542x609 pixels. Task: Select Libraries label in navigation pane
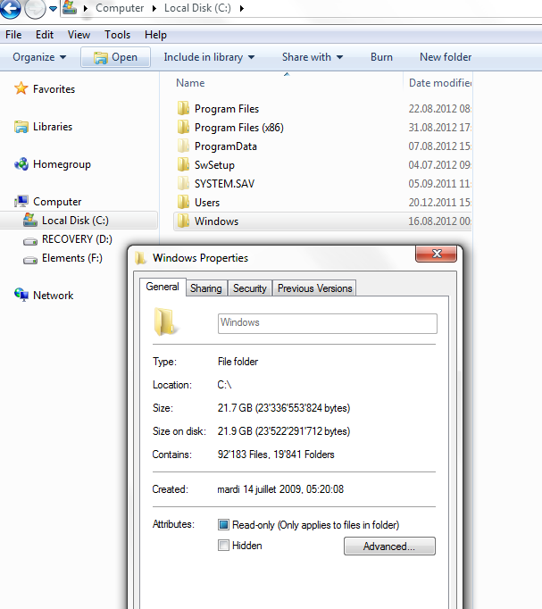coord(53,127)
